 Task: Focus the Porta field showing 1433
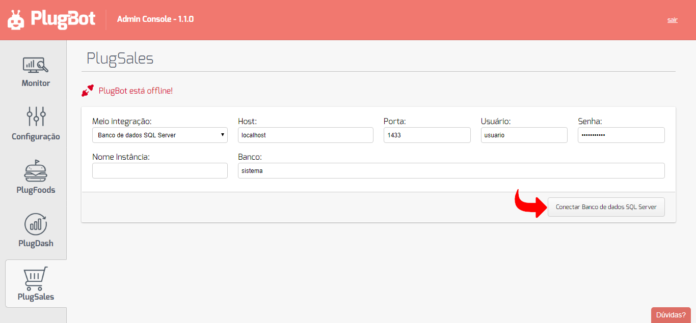(427, 135)
